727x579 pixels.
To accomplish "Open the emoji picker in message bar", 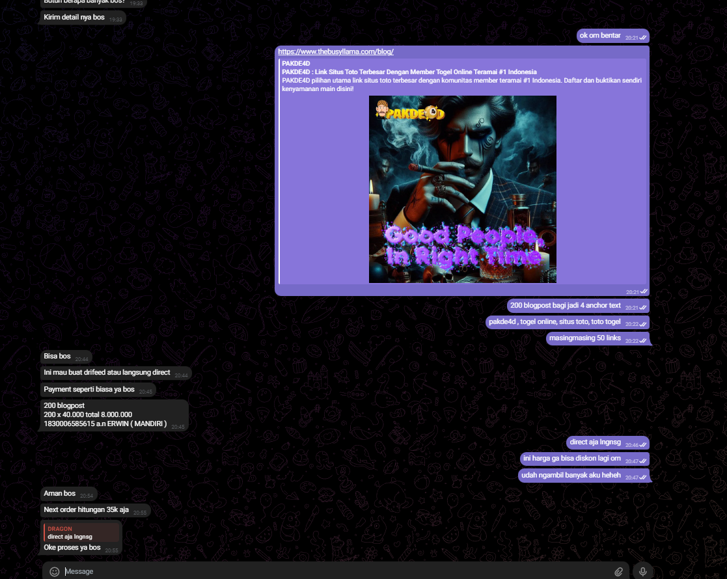I will pyautogui.click(x=55, y=571).
